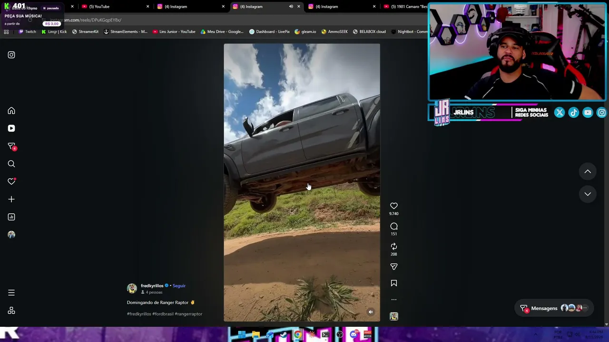Viewport: 609px width, 342px height.
Task: Open the Chrome apps grid shortcut
Action: pyautogui.click(x=6, y=32)
